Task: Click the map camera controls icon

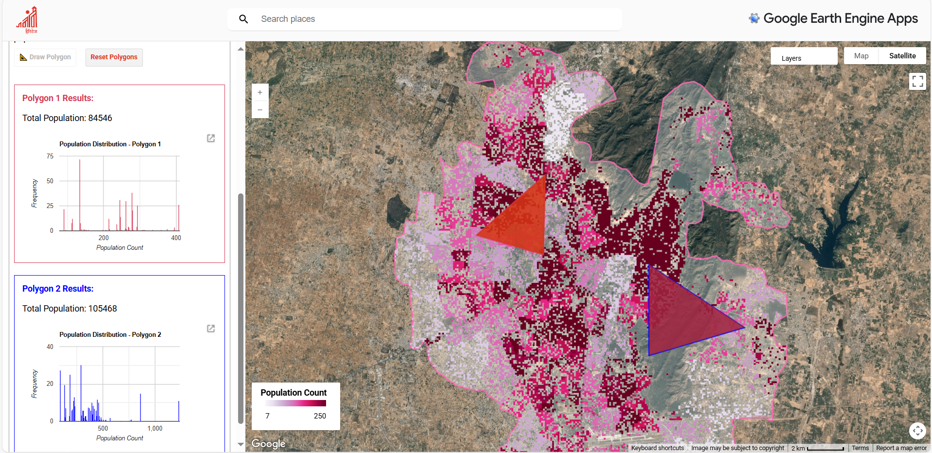Action: click(917, 430)
